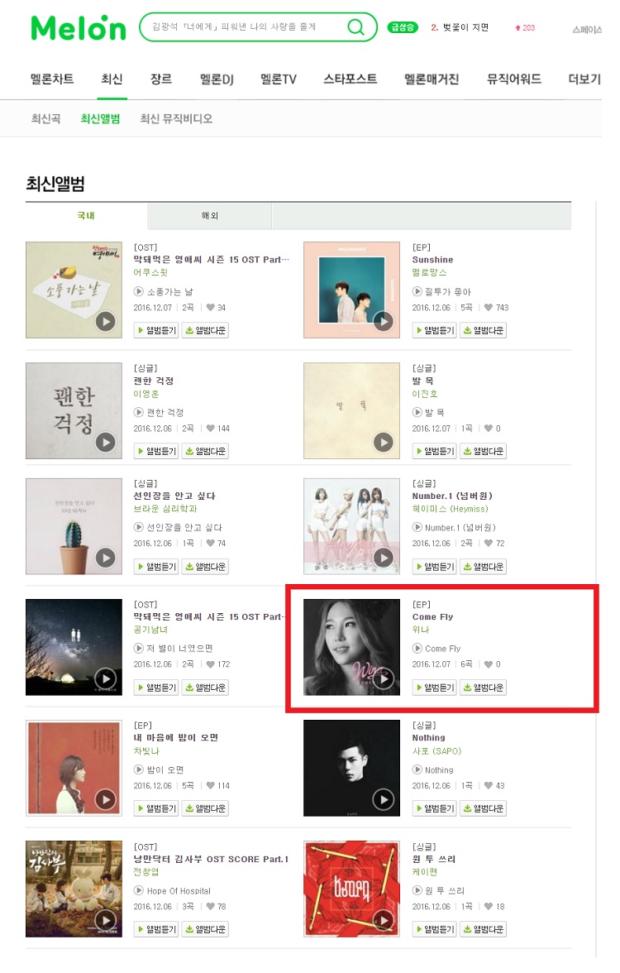This screenshot has width=620, height=973.
Task: Open 멜론차트 in main menu
Action: (52, 79)
